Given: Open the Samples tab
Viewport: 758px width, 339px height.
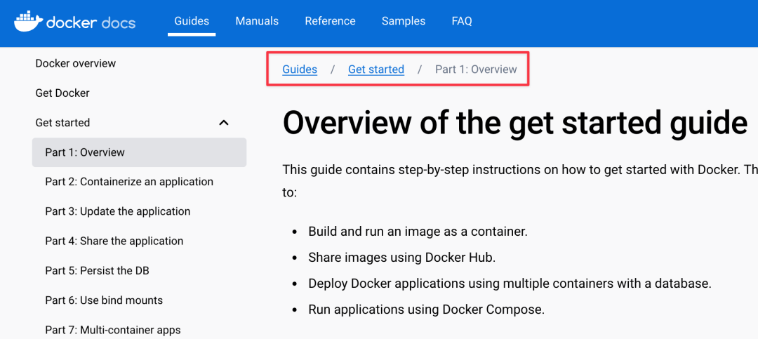Looking at the screenshot, I should (x=403, y=21).
